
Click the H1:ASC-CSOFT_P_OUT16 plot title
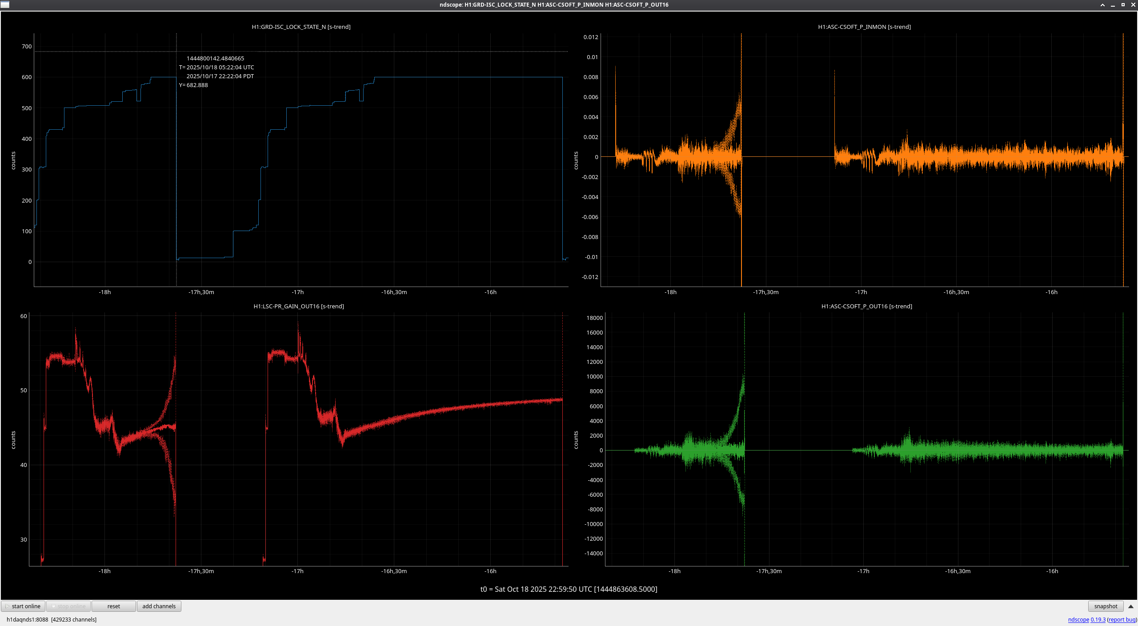click(x=866, y=306)
